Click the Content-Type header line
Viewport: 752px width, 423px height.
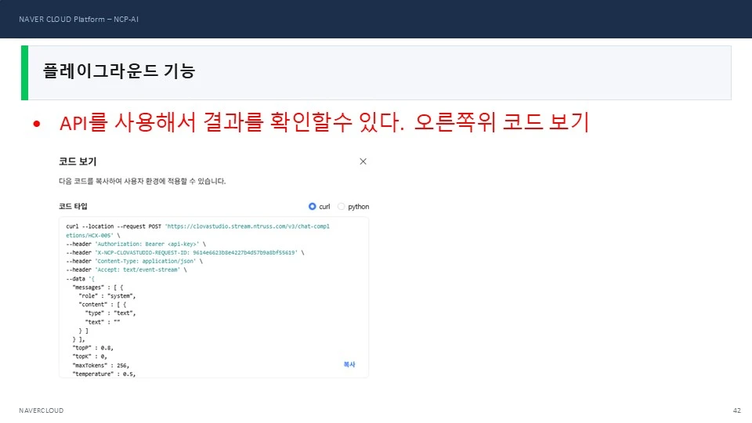[x=134, y=262]
